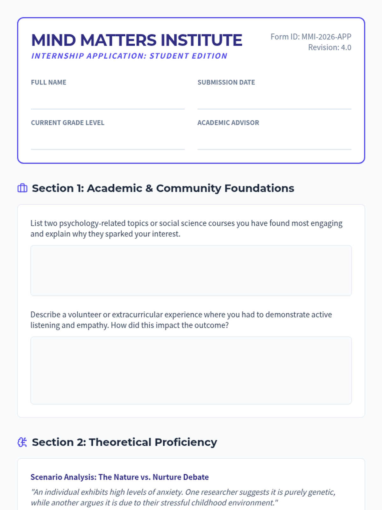Click the briefcase icon beside Section 1
Screen dimensions: 382x510
click(22, 188)
